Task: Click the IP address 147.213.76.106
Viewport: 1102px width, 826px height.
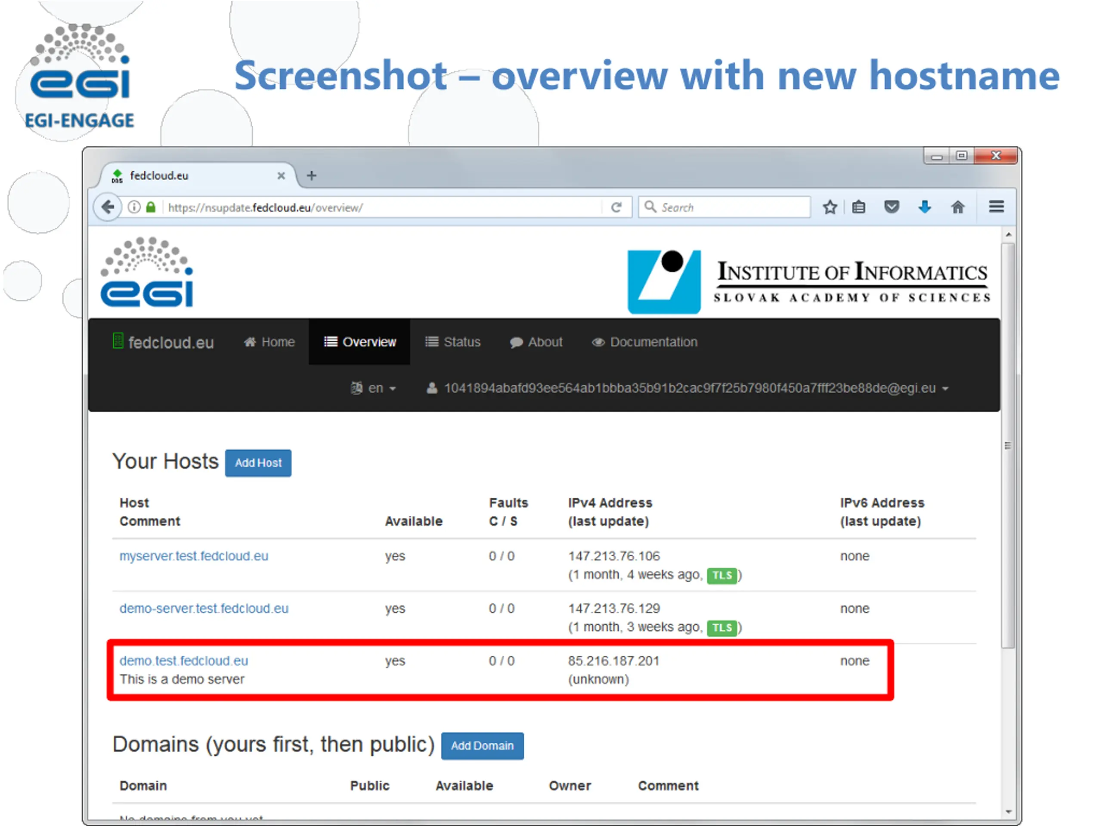Action: pyautogui.click(x=614, y=556)
